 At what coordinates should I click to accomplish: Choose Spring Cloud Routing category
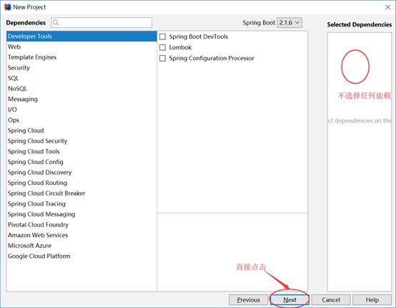point(81,183)
